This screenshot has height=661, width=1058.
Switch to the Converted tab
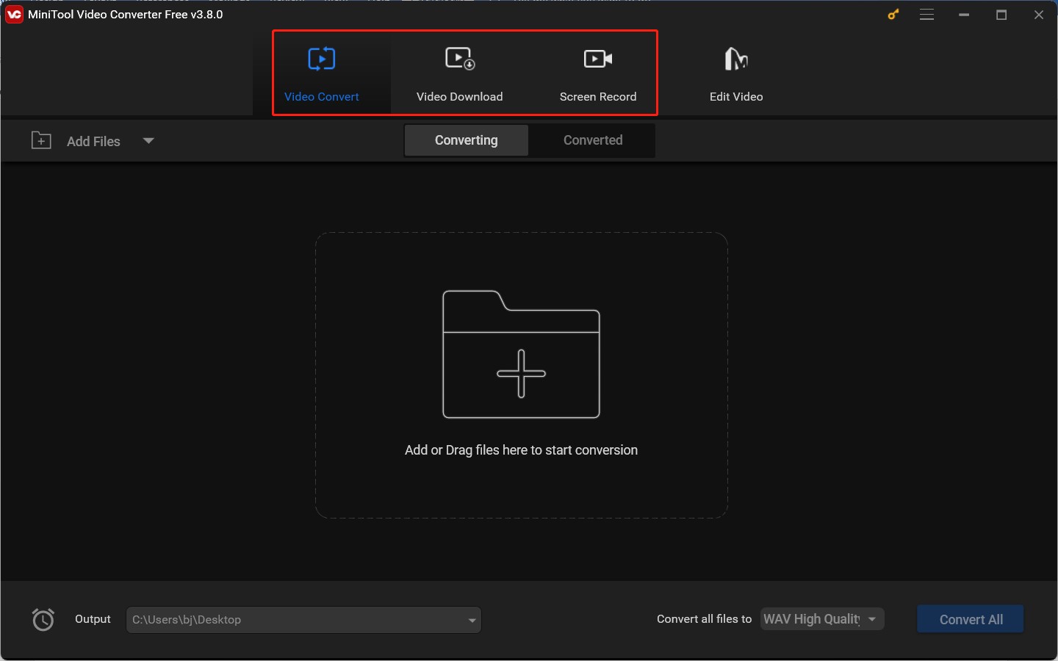[x=593, y=140]
